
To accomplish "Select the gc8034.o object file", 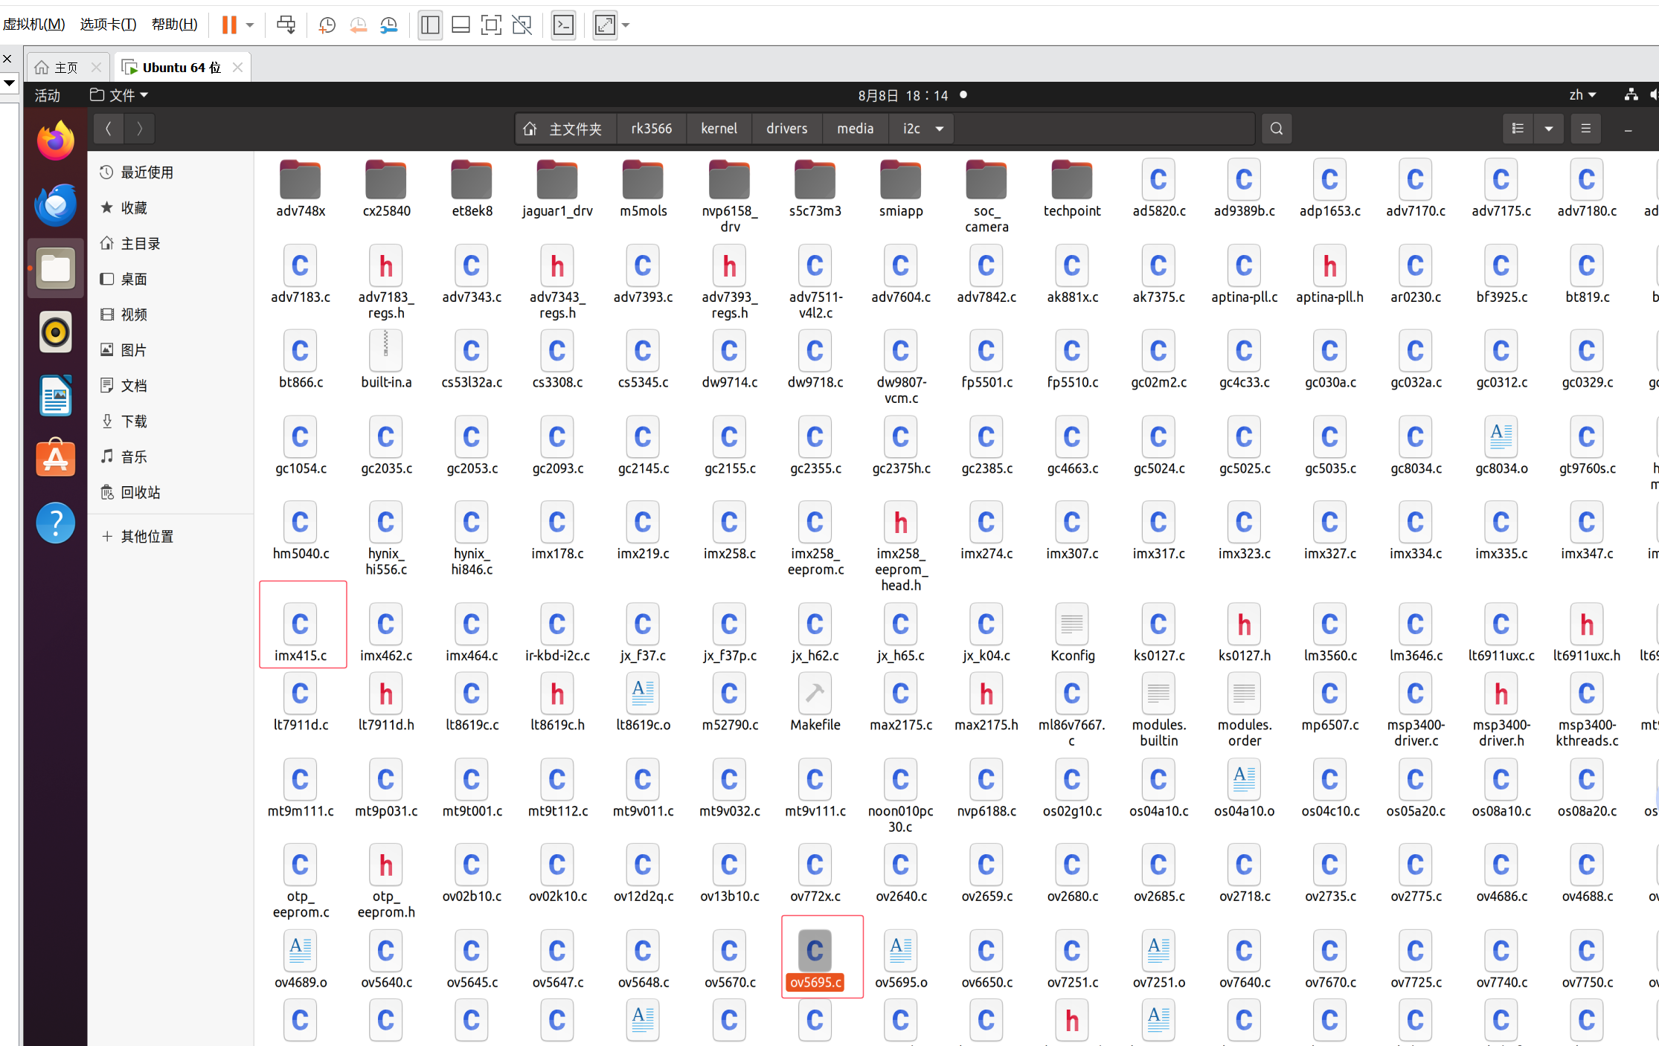I will coord(1501,446).
